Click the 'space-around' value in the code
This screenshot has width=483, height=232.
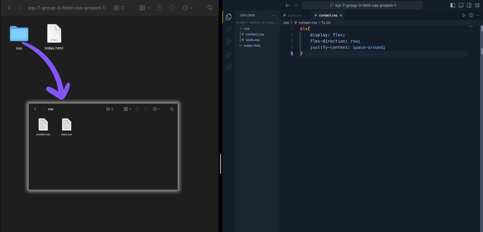(368, 47)
